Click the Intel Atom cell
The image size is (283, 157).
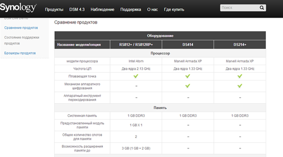click(136, 61)
